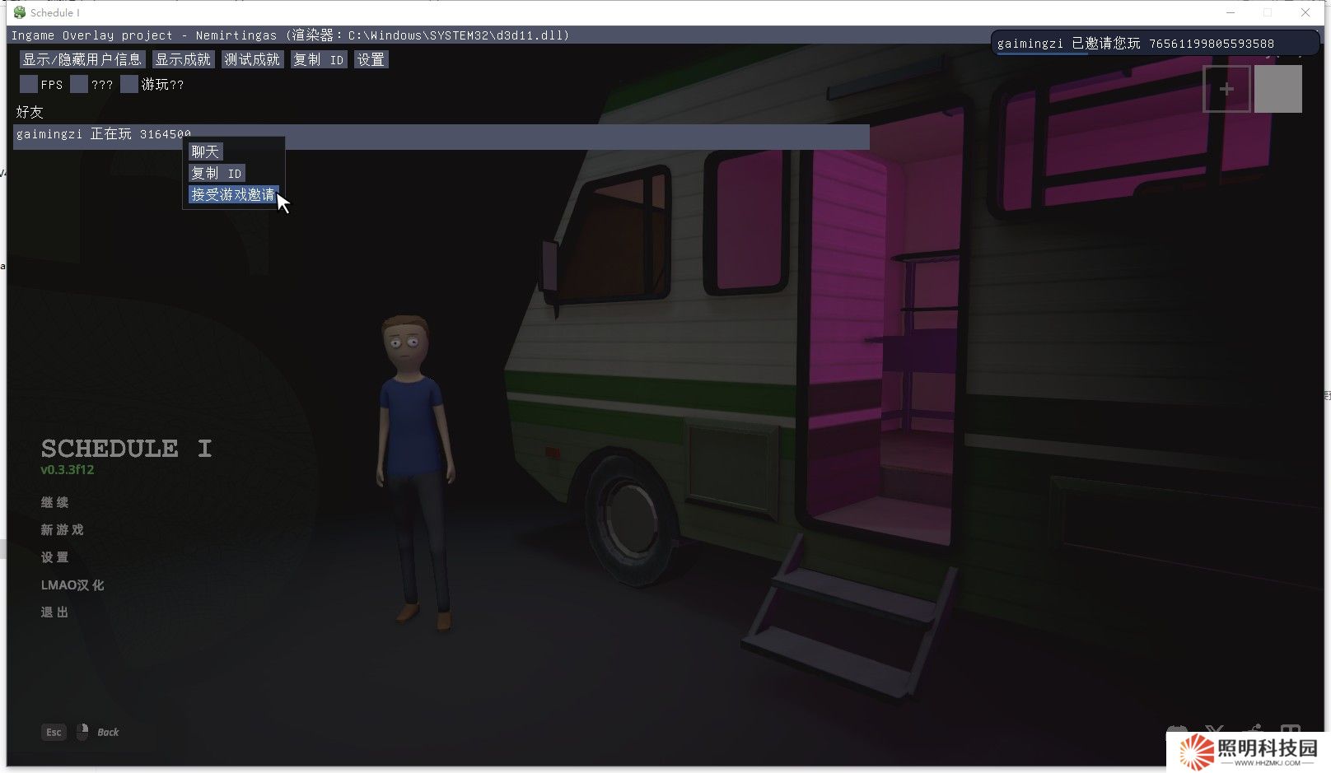
Task: Select 聊天 from the friend context menu
Action: tap(205, 151)
